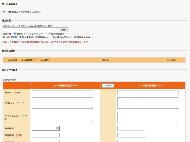Click the 商品検索 section heading
190x142 pixels.
pos(6,21)
